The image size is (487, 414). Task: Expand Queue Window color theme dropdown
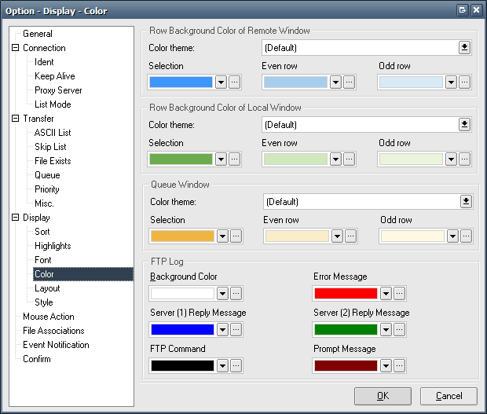[x=466, y=202]
